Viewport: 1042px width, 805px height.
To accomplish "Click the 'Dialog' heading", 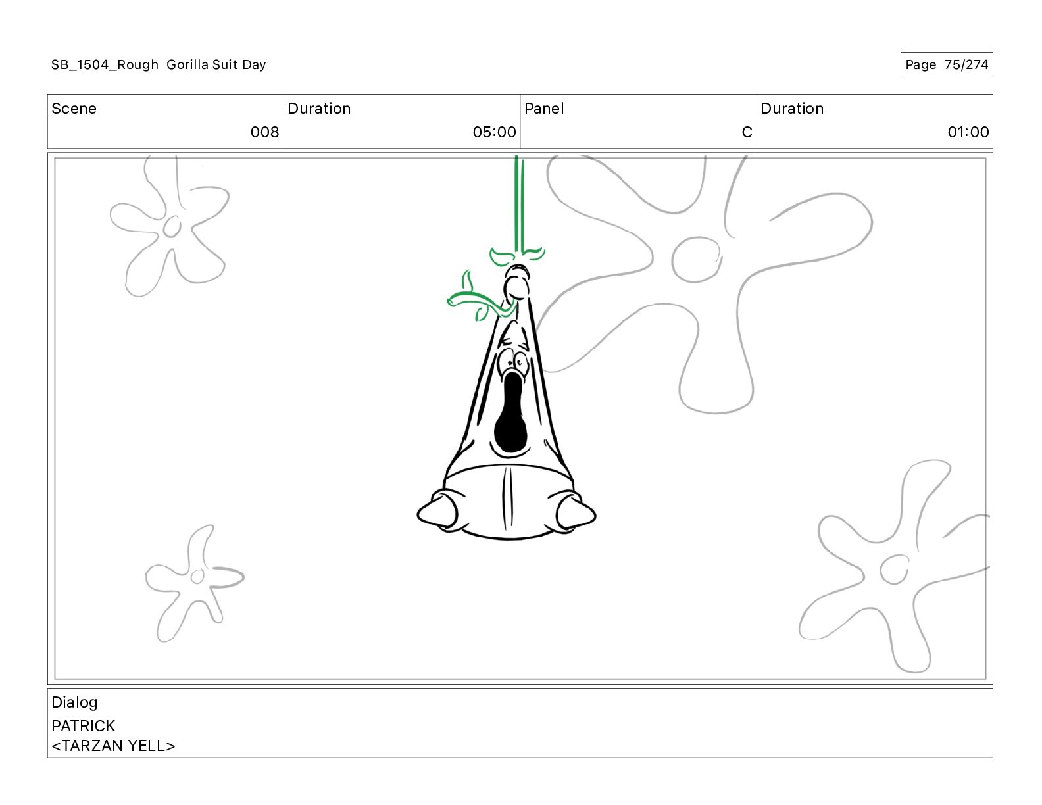I will [74, 702].
